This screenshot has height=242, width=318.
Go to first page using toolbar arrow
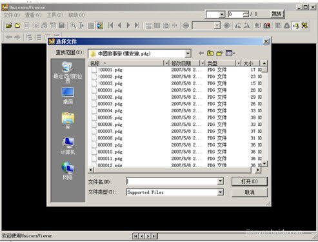(111, 25)
